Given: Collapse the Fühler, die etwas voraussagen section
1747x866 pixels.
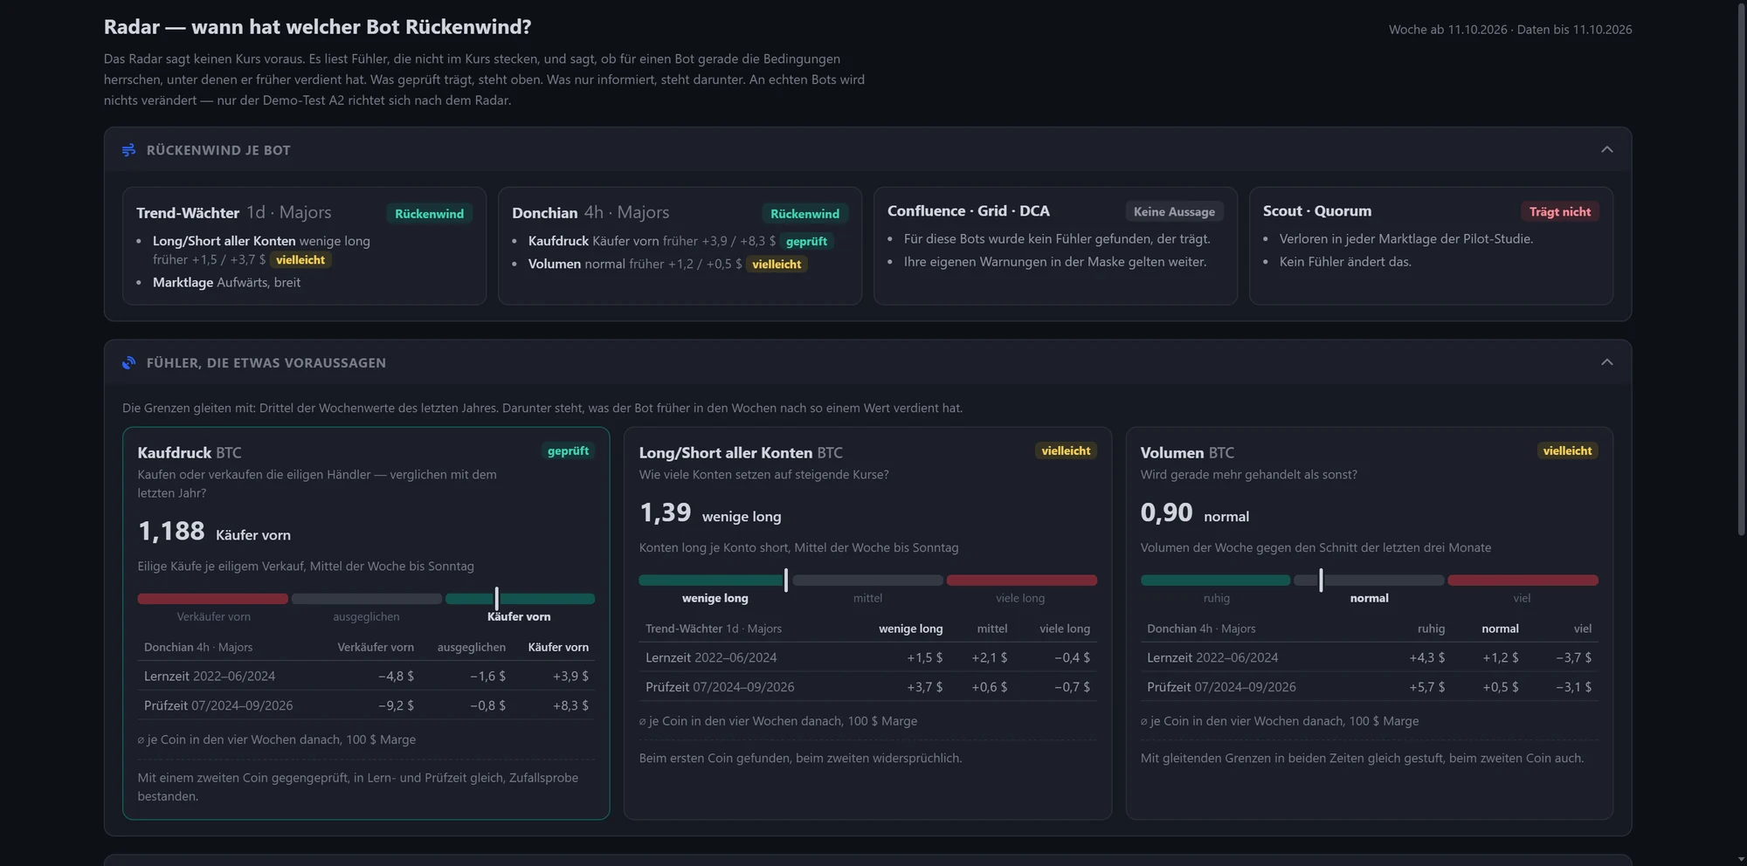Looking at the screenshot, I should 1606,362.
